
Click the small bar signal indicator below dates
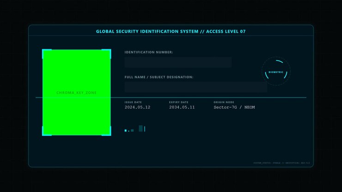(135, 129)
